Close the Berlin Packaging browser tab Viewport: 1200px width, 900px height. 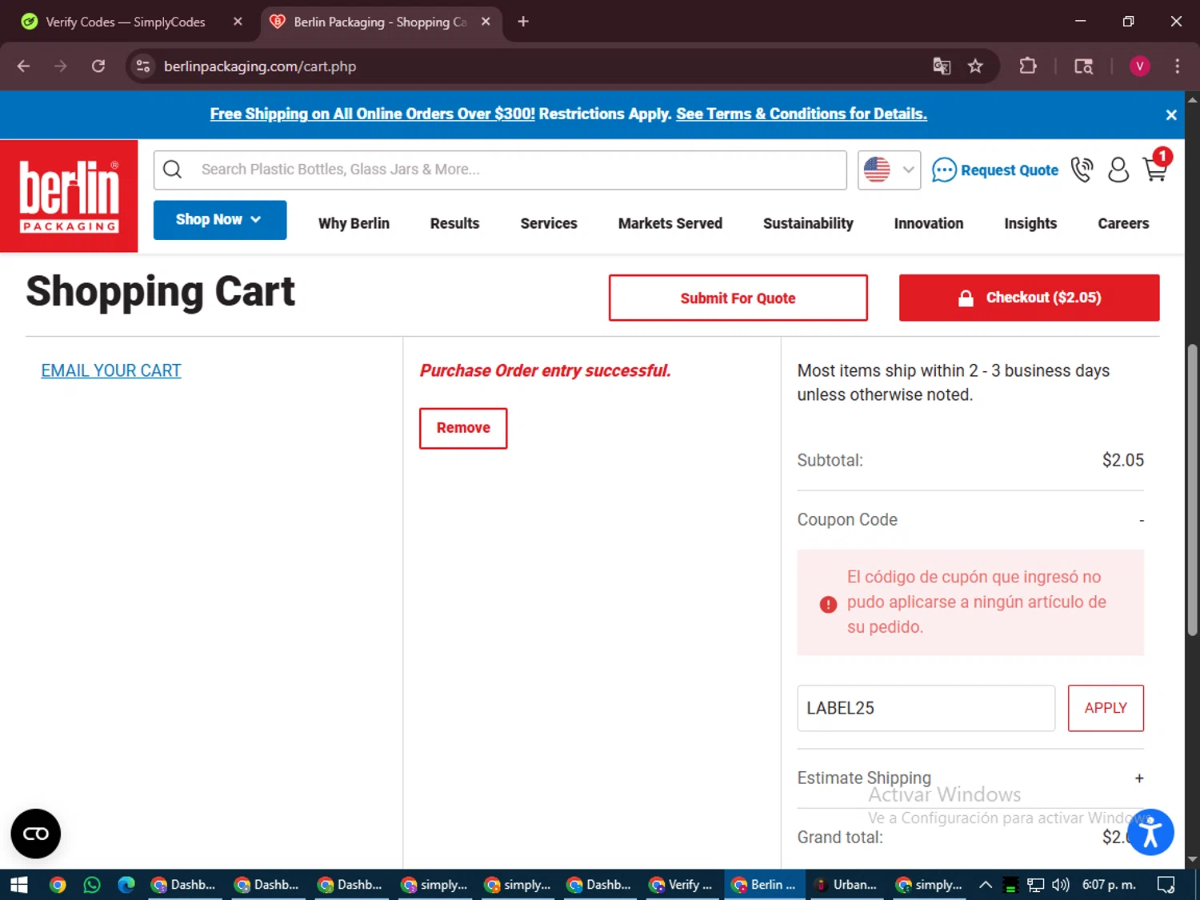point(486,22)
